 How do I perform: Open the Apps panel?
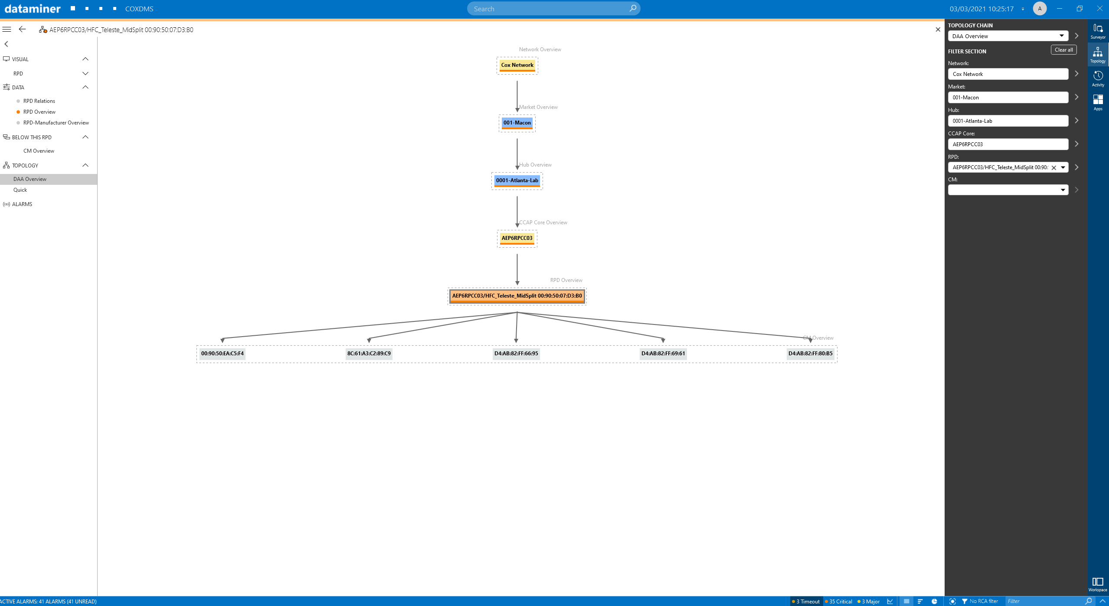pyautogui.click(x=1098, y=103)
